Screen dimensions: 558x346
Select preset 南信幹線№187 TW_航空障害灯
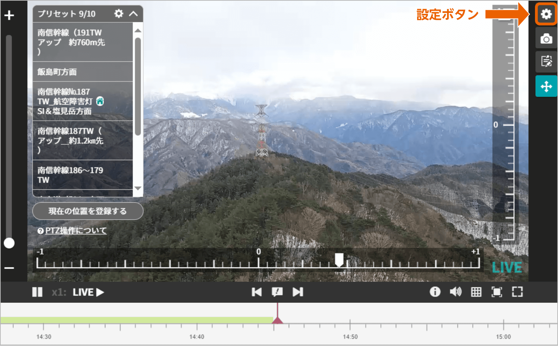(83, 101)
